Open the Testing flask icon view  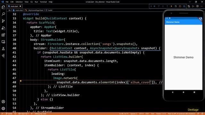[4, 49]
